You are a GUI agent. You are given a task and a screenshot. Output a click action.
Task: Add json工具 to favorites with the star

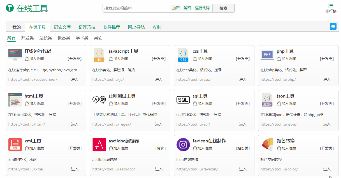[279, 103]
